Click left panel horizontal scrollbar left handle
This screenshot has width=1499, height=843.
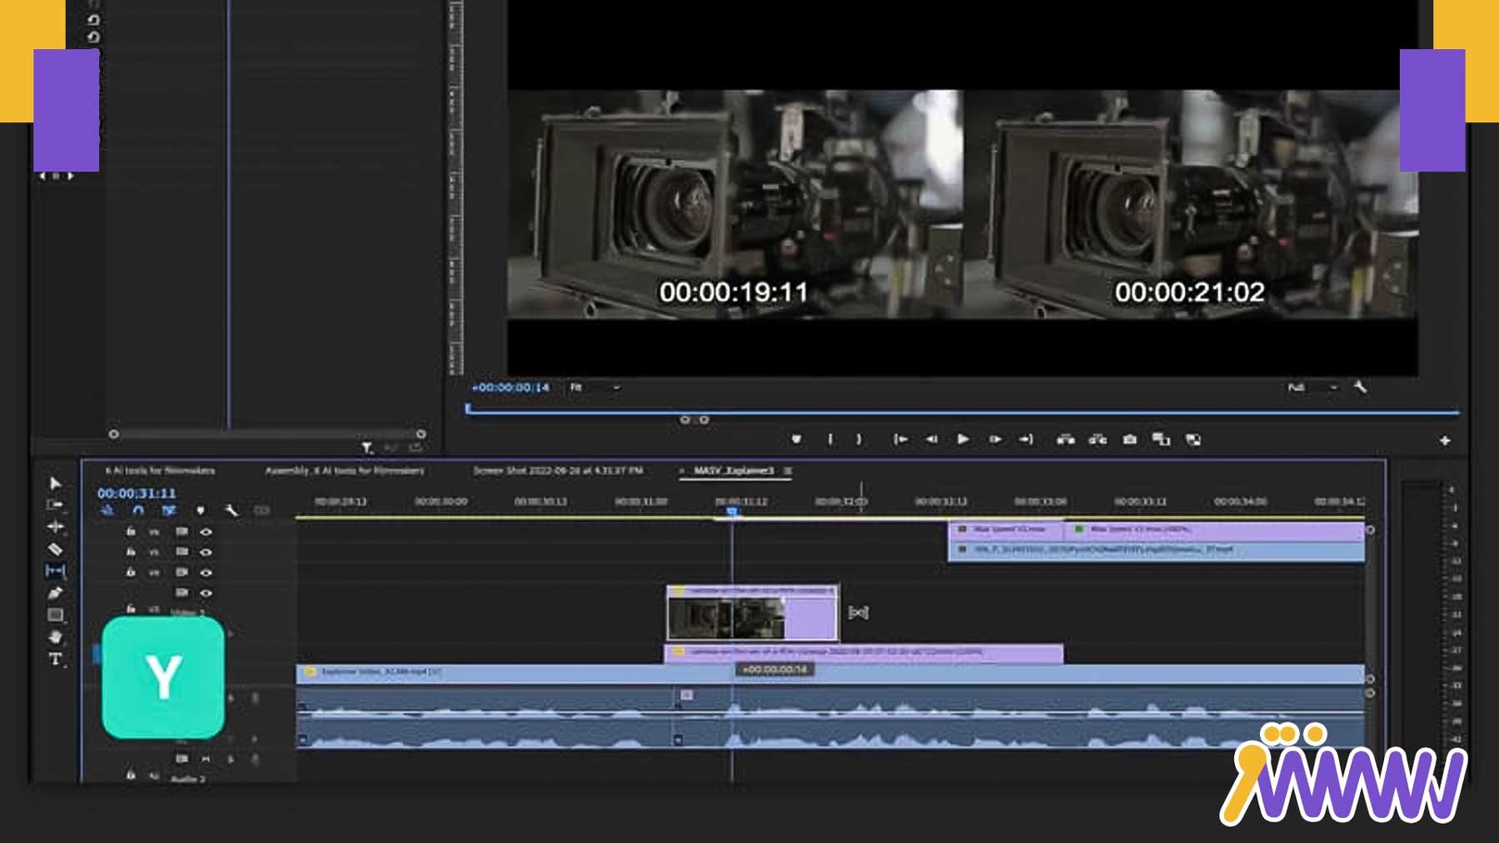[x=113, y=434]
